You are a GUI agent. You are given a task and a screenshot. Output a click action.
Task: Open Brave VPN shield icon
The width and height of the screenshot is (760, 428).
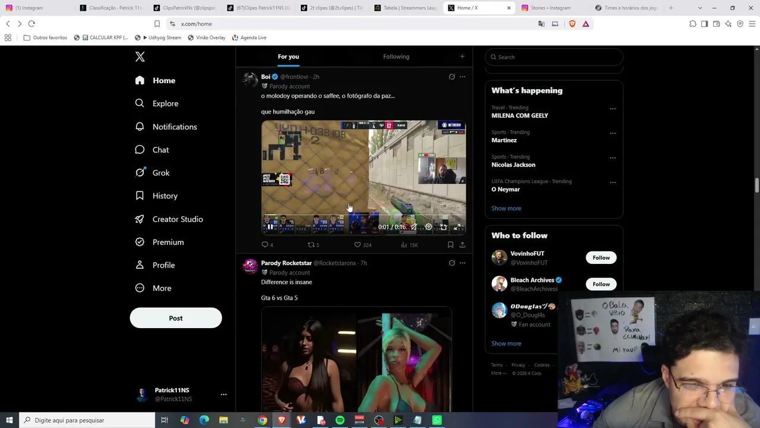(740, 24)
